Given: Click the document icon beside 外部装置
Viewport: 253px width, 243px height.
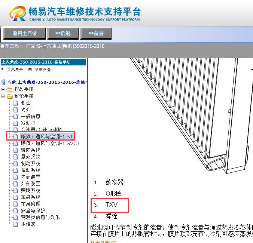Looking at the screenshot, I should [15, 184].
